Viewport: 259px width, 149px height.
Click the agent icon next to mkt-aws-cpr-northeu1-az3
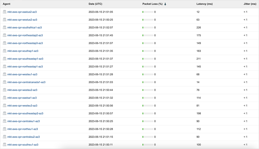click(5, 129)
